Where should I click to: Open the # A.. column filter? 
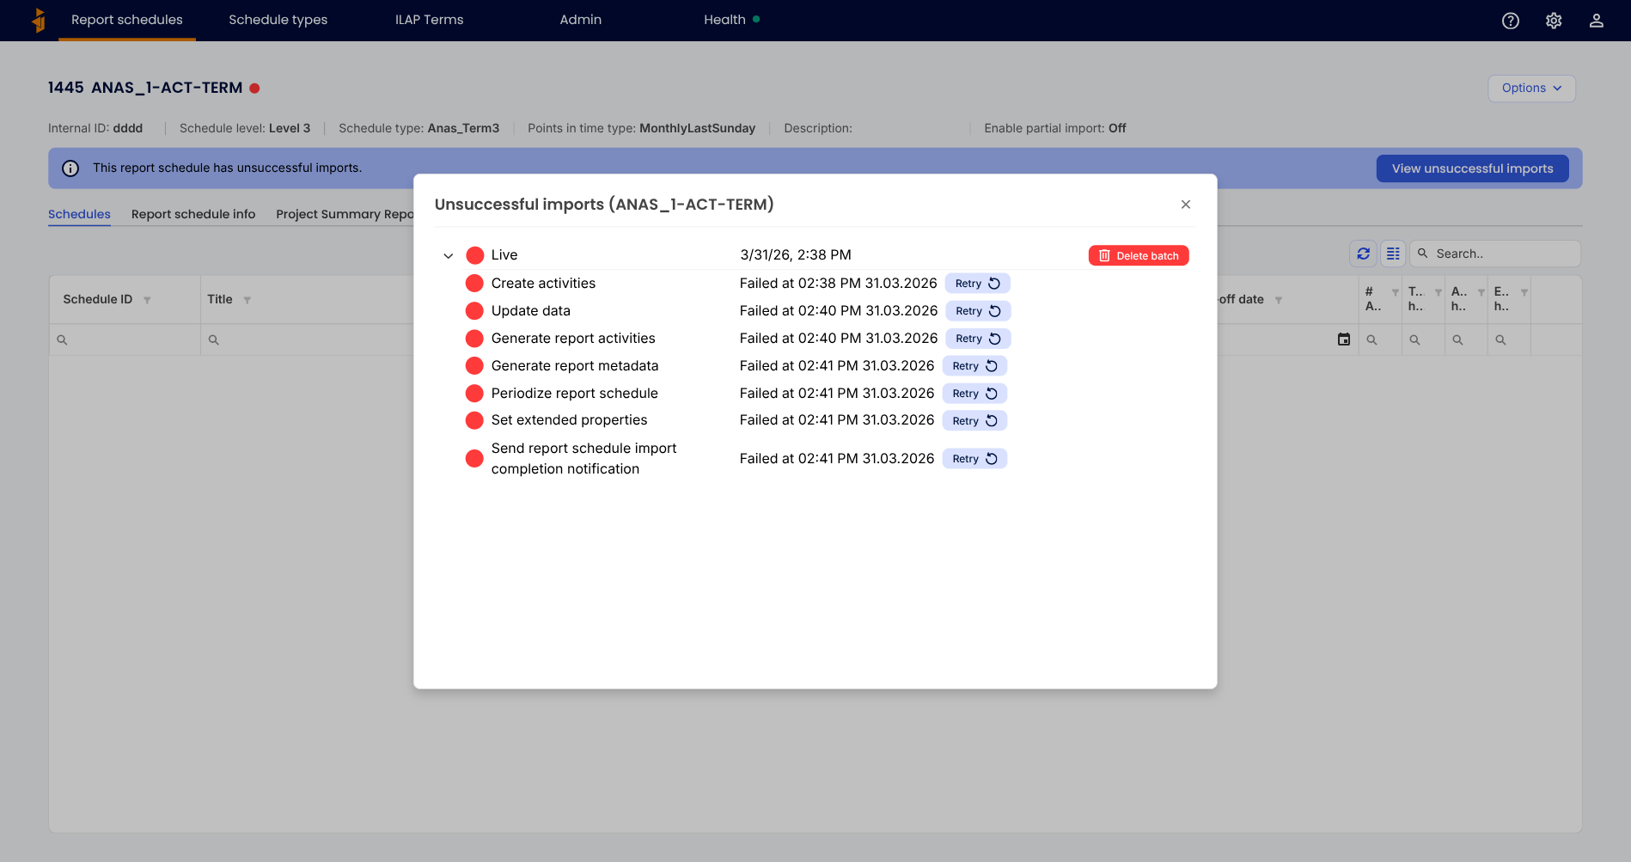tap(1396, 293)
